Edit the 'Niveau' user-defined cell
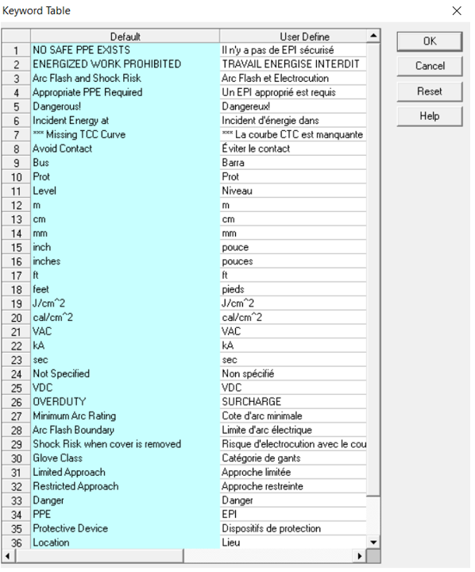This screenshot has width=475, height=572. coord(293,191)
